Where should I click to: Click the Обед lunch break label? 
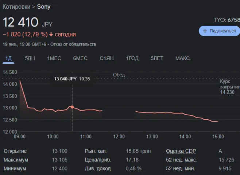pos(119,75)
